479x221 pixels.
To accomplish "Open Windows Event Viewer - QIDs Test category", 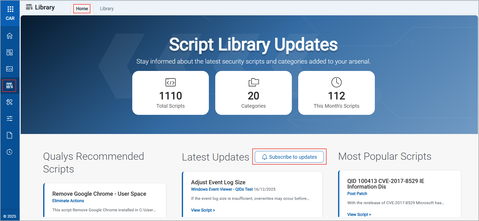I will point(222,189).
